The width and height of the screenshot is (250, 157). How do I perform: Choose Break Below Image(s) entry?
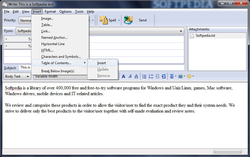(x=60, y=71)
